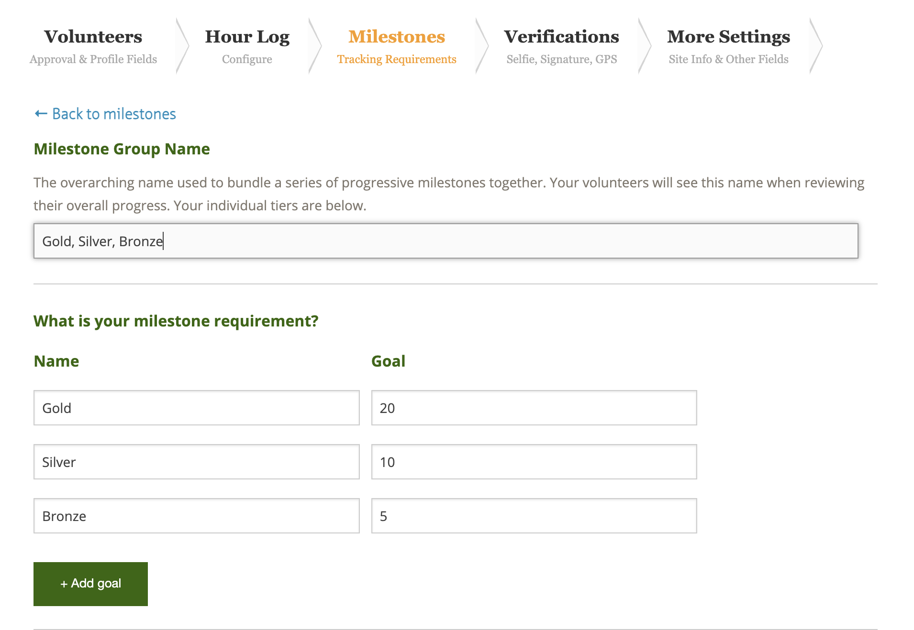
Task: Switch to the Hour Log tab
Action: pos(247,46)
